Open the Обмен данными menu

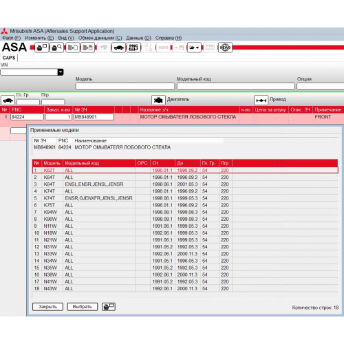tap(100, 38)
